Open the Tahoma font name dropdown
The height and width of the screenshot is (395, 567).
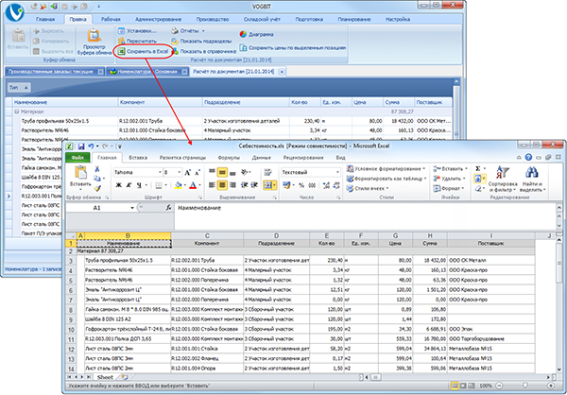click(159, 173)
